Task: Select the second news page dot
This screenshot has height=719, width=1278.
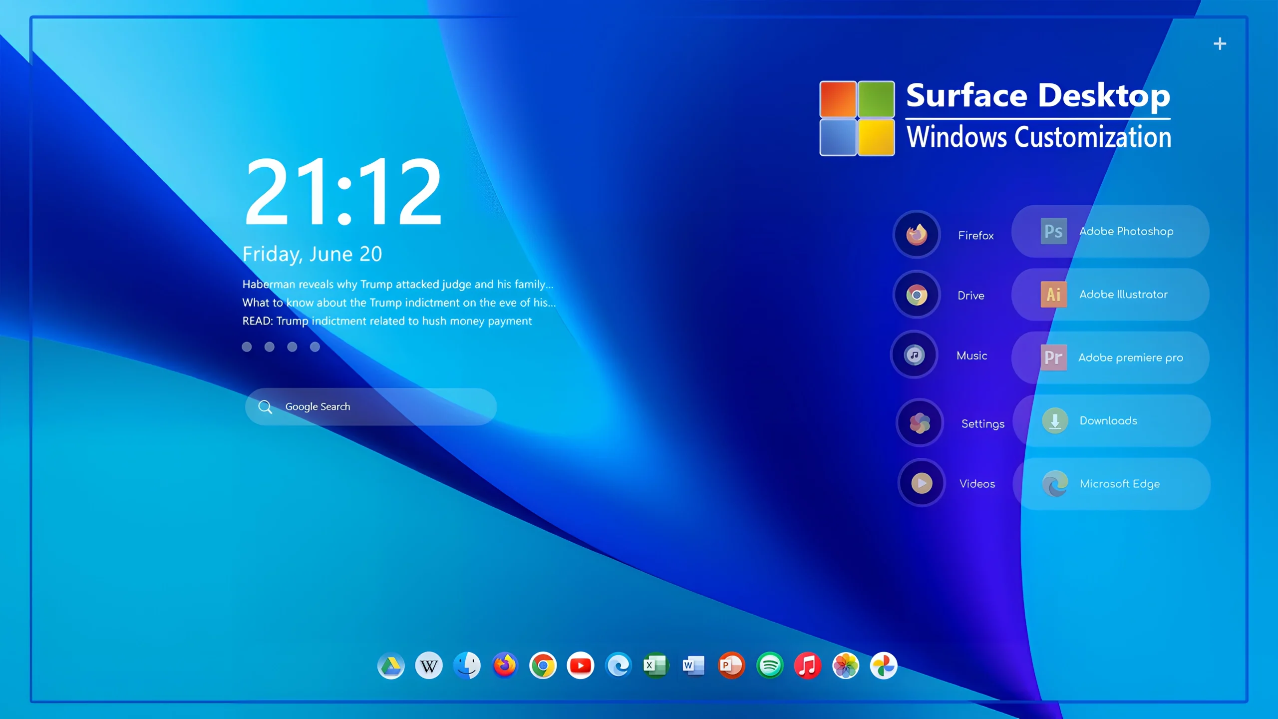Action: 270,347
